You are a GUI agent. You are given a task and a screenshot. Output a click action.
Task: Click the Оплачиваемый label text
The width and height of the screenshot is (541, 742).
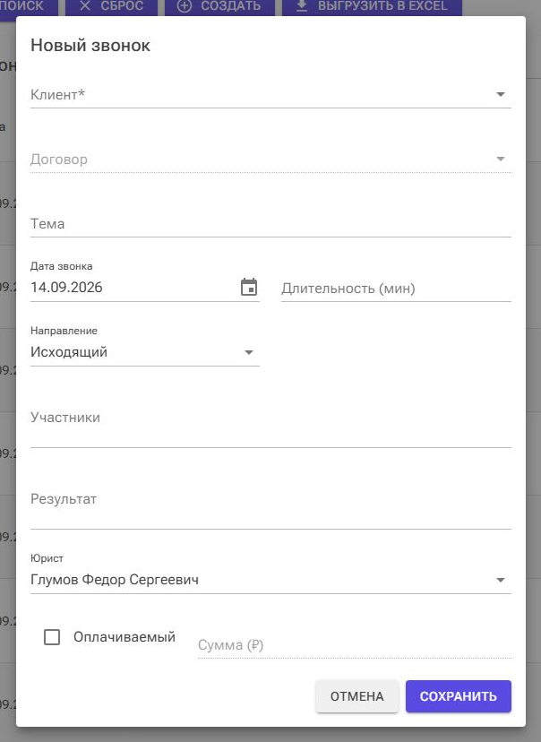click(125, 637)
